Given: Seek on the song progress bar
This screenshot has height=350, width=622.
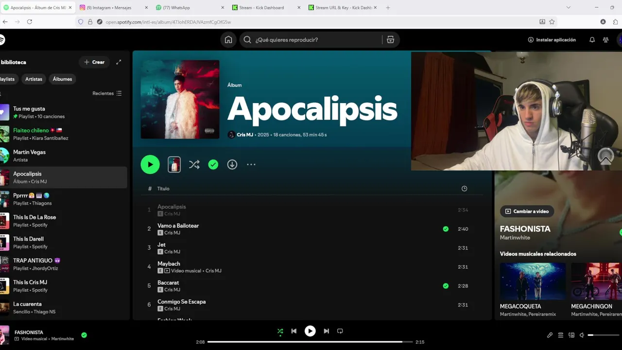Looking at the screenshot, I should coord(311,342).
